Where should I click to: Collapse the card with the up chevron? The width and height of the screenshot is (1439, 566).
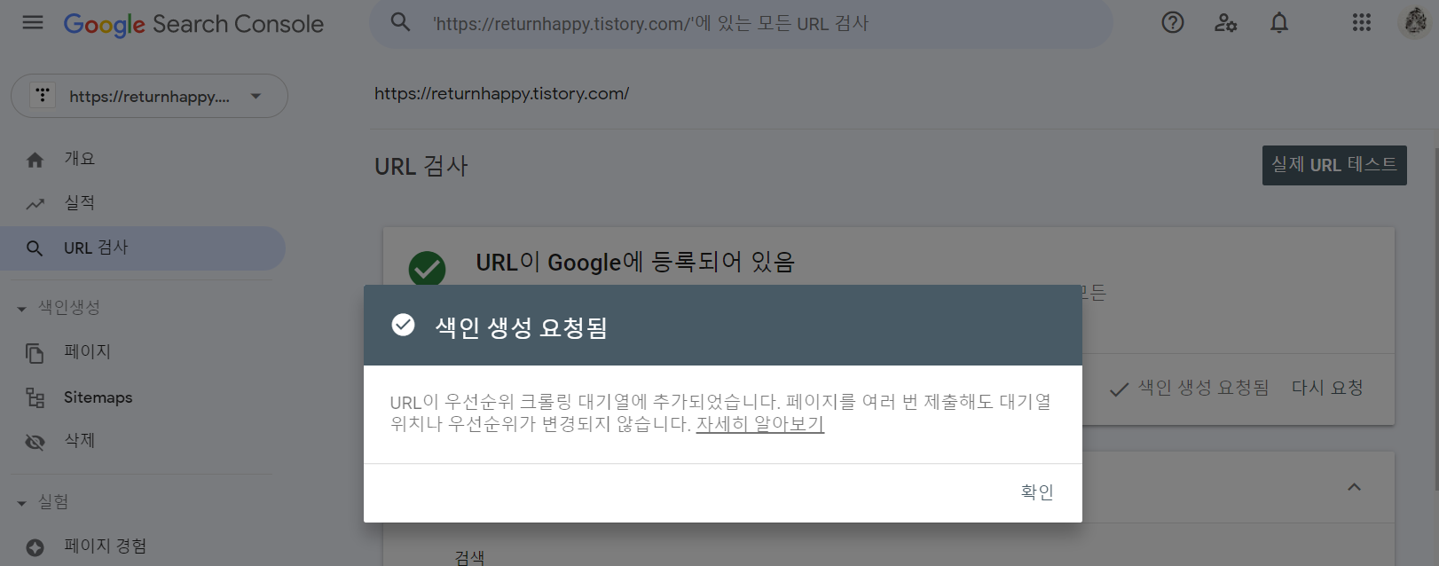click(1354, 487)
